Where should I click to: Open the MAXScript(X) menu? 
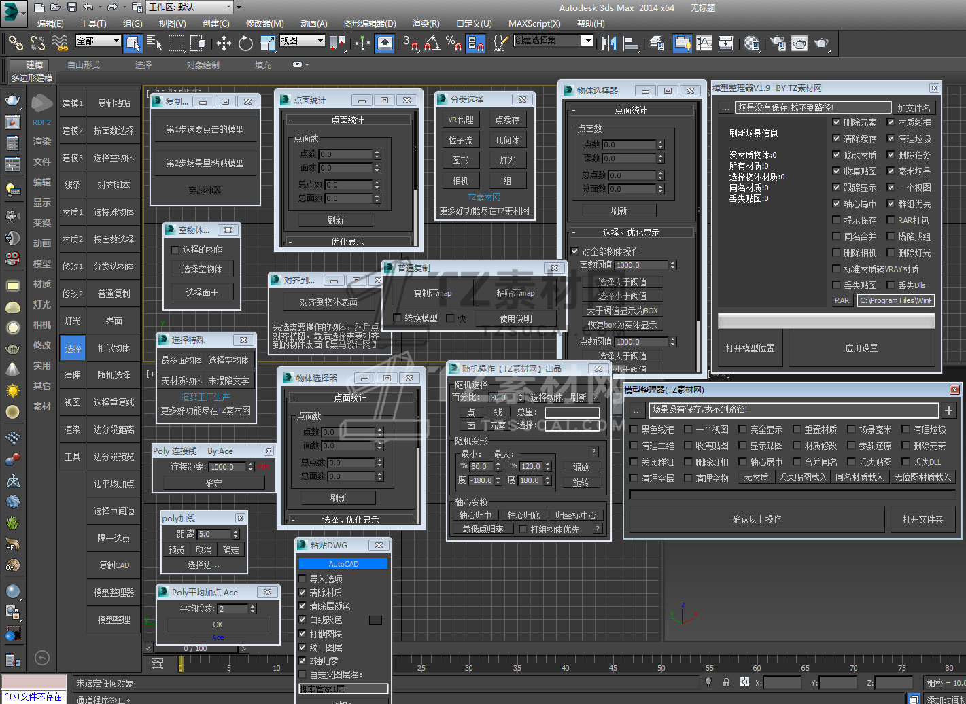(x=535, y=23)
